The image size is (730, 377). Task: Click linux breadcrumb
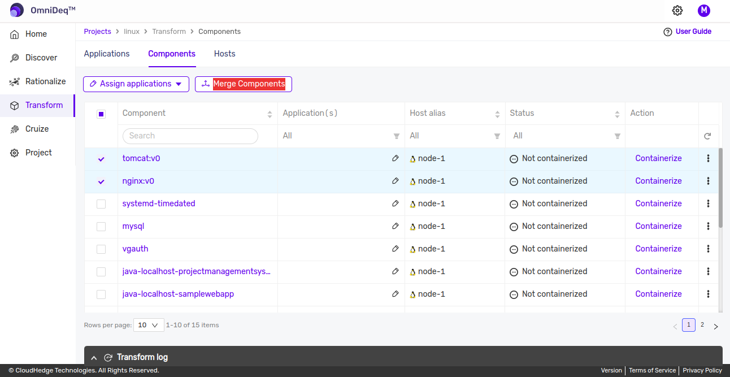pyautogui.click(x=132, y=32)
